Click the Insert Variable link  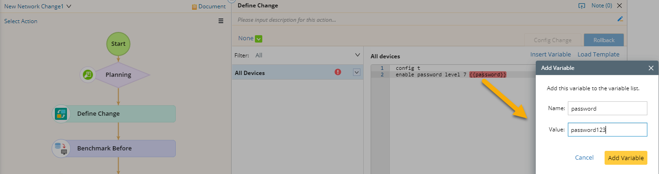551,55
